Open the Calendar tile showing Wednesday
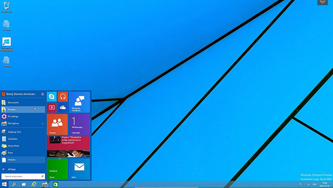Image resolution: width=333 pixels, height=188 pixels. pyautogui.click(x=79, y=124)
